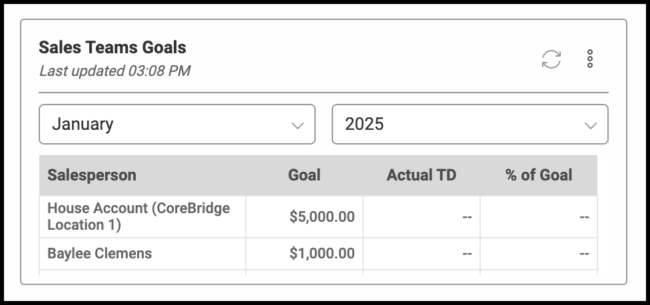Click the Baylee Clemens Actual TD cell
Screen dimensions: 650x305
coord(422,254)
